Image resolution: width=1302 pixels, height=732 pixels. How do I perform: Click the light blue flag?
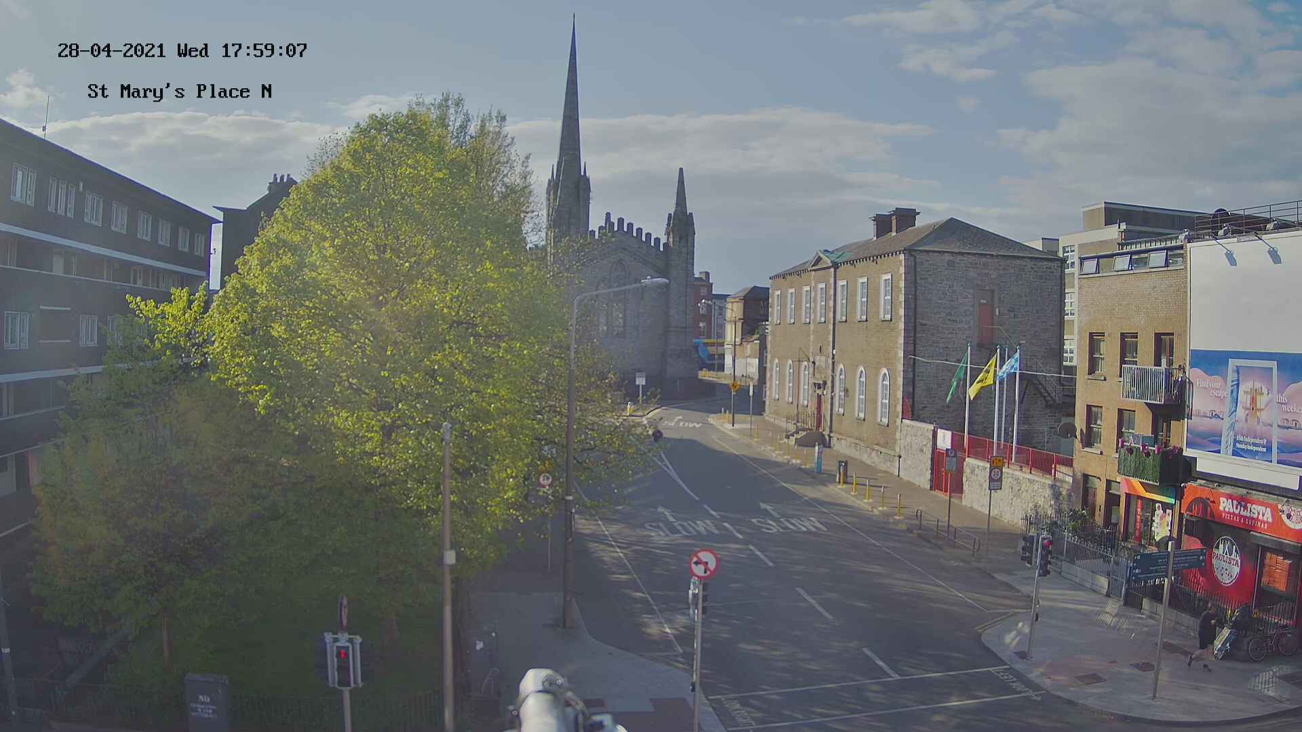pos(1008,366)
